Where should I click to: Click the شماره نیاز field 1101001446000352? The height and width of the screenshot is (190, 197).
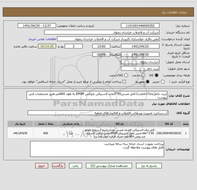(140, 26)
